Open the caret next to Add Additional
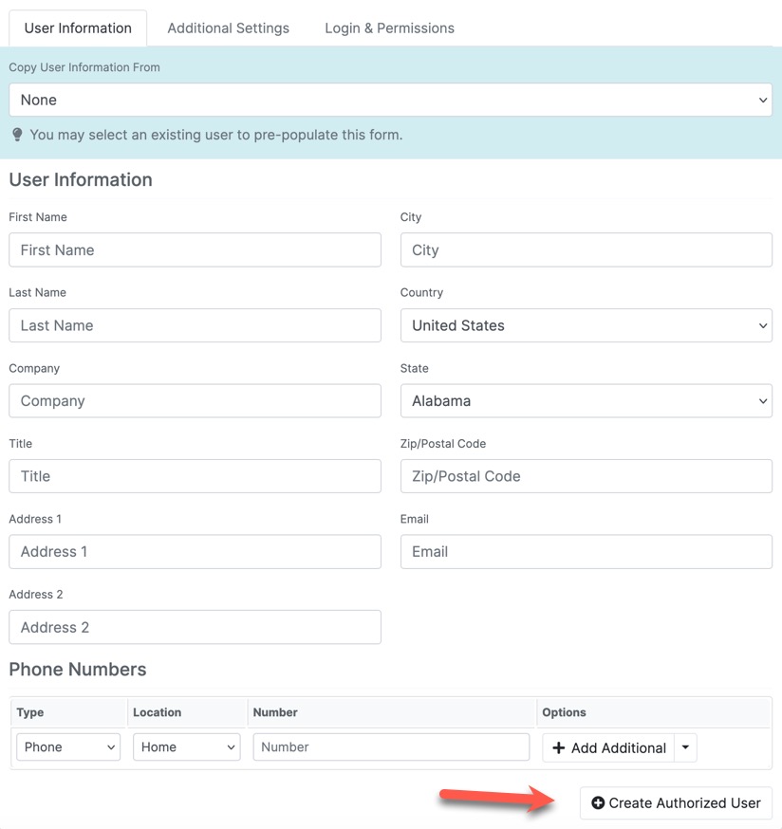Image resolution: width=782 pixels, height=829 pixels. pyautogui.click(x=685, y=746)
